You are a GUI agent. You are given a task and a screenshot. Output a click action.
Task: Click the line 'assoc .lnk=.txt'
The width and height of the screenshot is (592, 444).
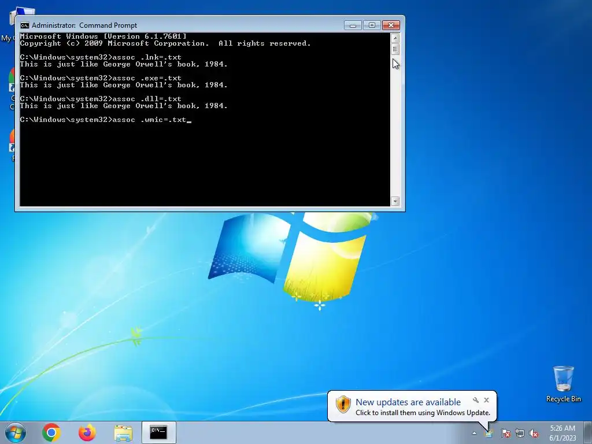pyautogui.click(x=147, y=57)
